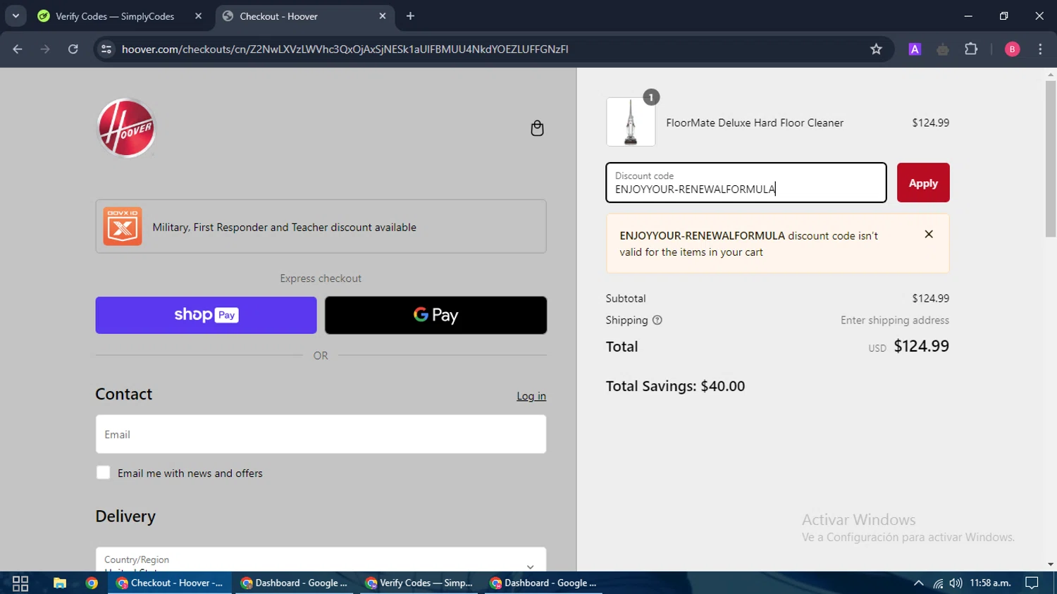Click the gray extension icon beside puzzle

(x=943, y=49)
